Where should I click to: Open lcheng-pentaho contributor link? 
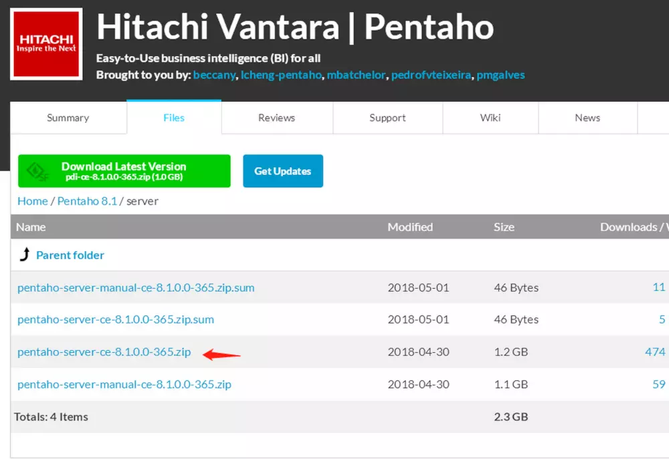point(281,75)
